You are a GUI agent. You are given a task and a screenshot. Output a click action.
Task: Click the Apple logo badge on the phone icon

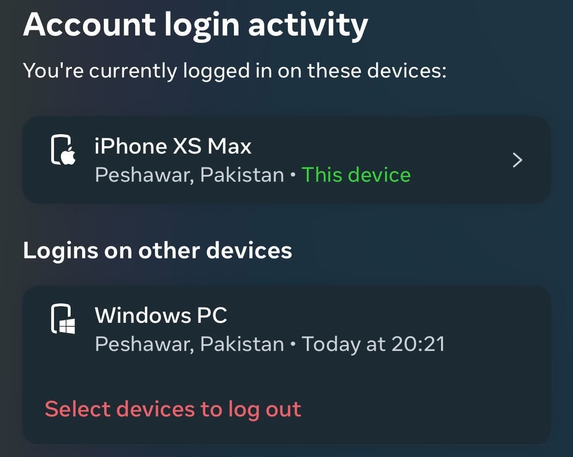tap(68, 156)
